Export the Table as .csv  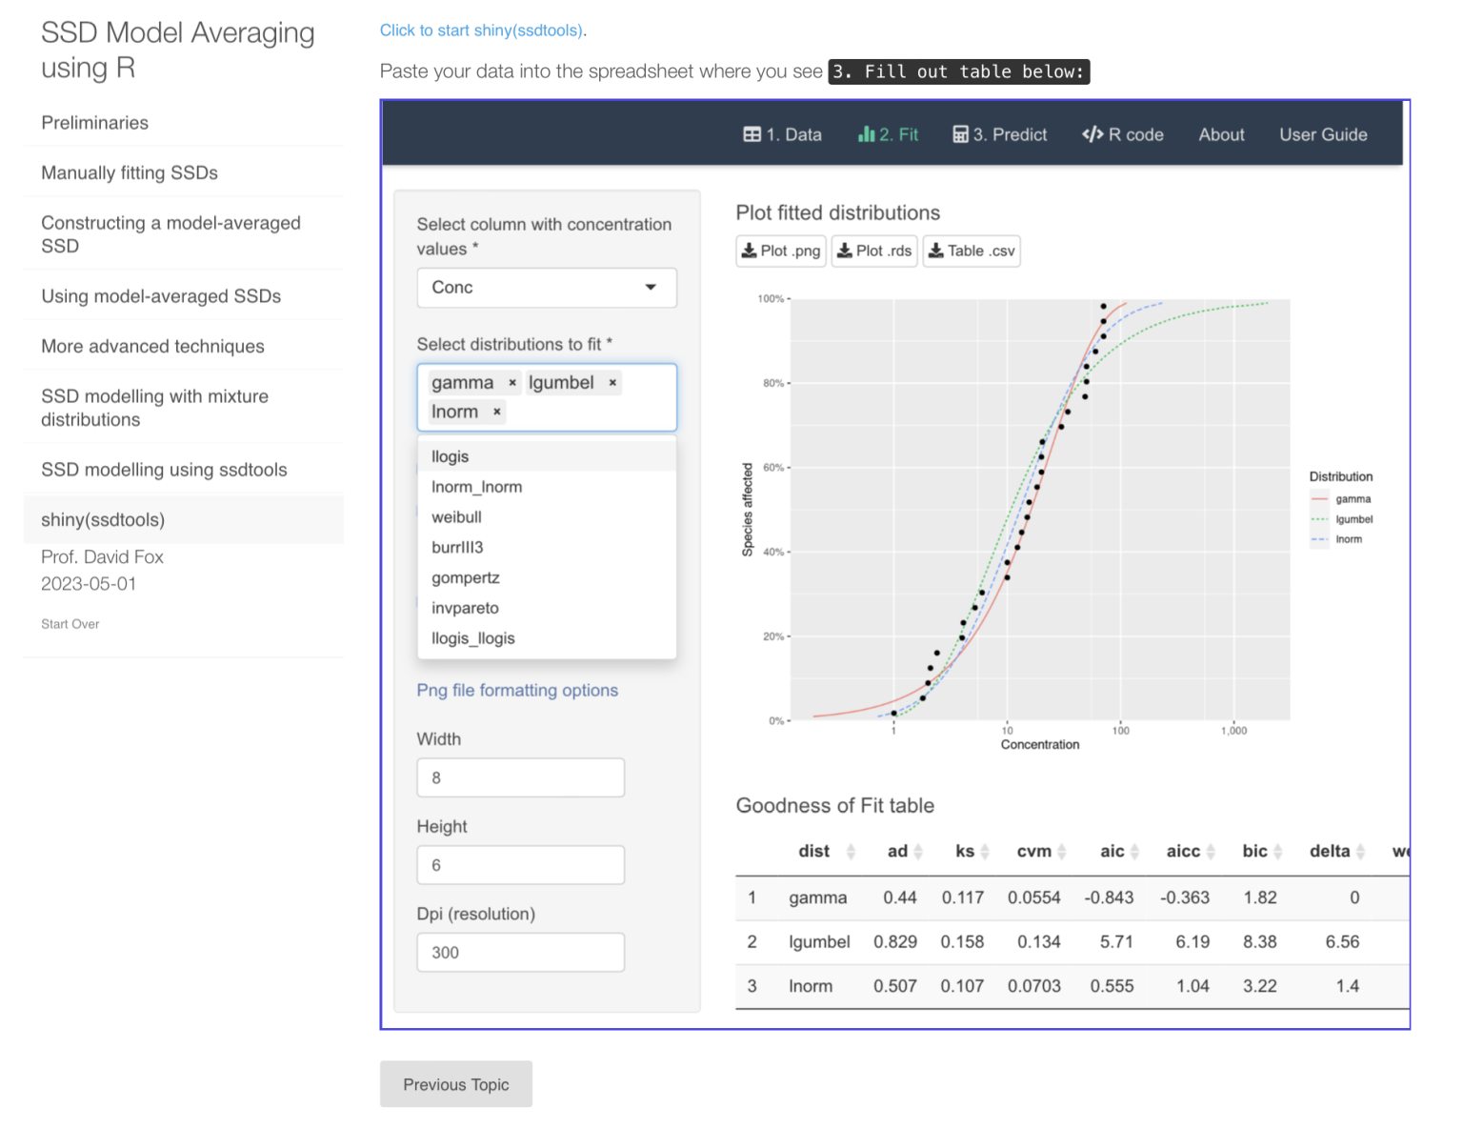point(971,251)
